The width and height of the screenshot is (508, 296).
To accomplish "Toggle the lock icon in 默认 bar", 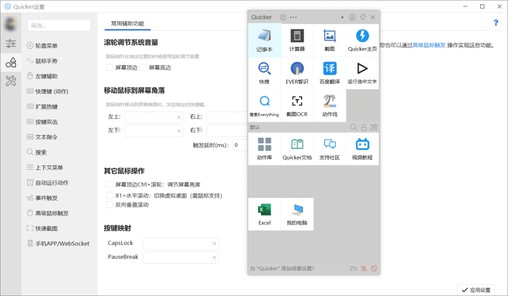I will tap(364, 127).
